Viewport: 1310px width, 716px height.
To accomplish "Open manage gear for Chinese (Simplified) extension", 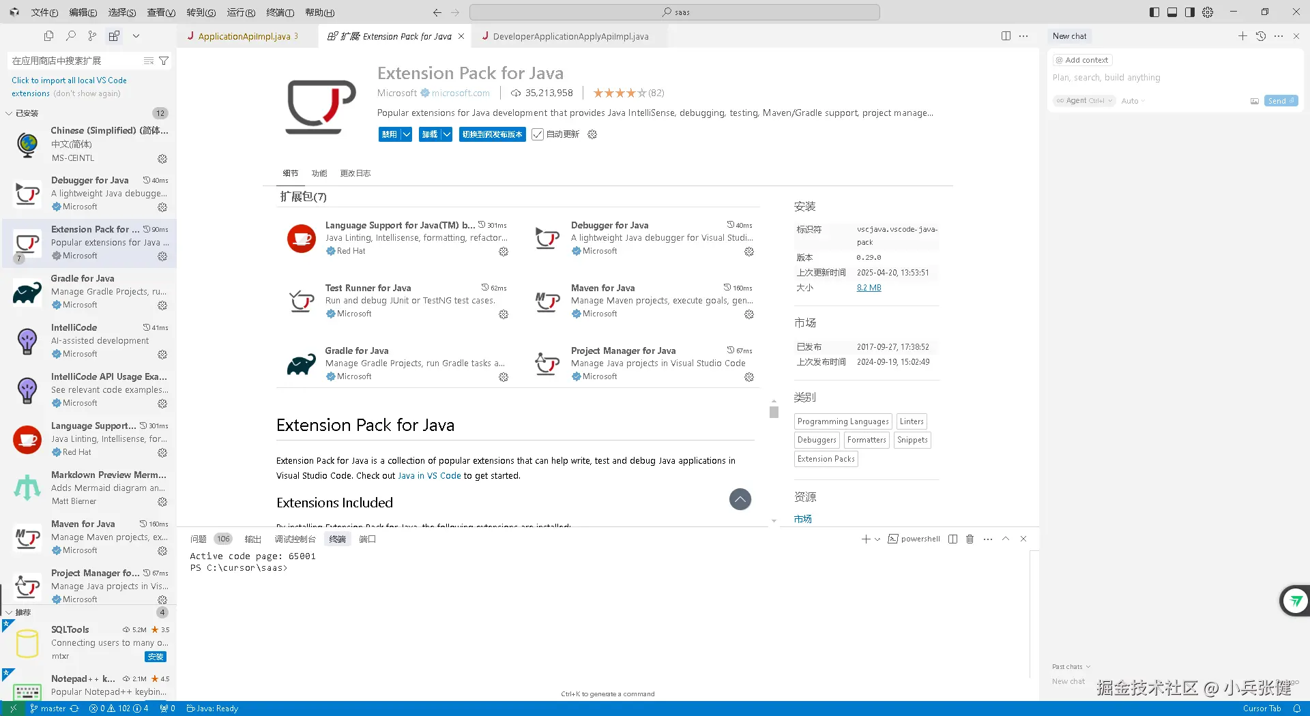I will click(162, 159).
